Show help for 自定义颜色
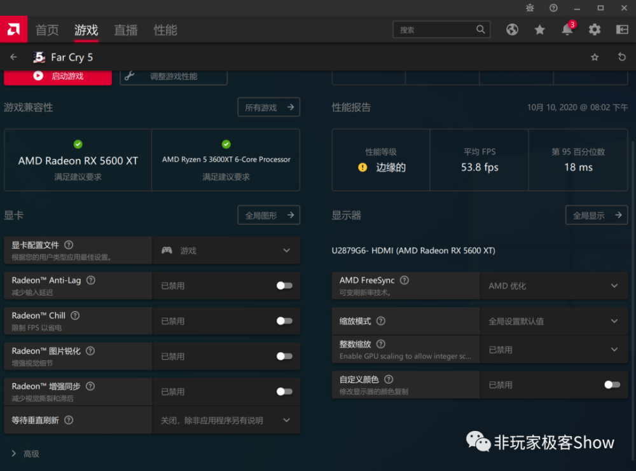Image resolution: width=636 pixels, height=471 pixels. 389,379
